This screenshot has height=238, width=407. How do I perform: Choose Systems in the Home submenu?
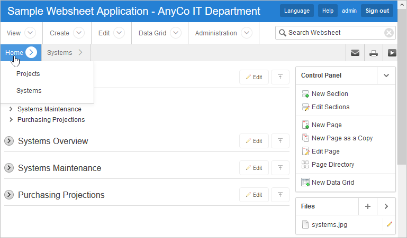pyautogui.click(x=29, y=91)
